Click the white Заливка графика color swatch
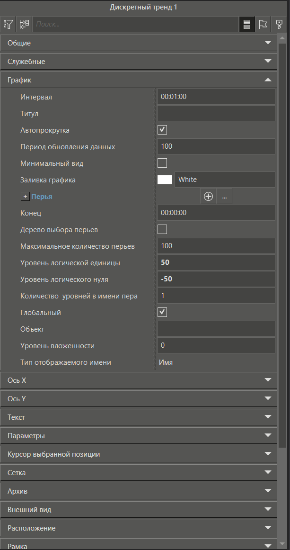 pyautogui.click(x=165, y=180)
